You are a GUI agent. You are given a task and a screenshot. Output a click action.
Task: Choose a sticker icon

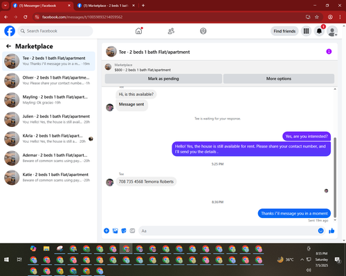pos(124,230)
